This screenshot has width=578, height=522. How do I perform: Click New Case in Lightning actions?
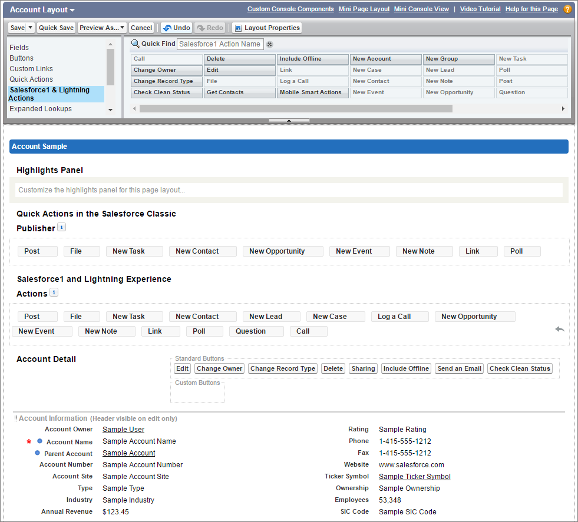[x=335, y=317]
